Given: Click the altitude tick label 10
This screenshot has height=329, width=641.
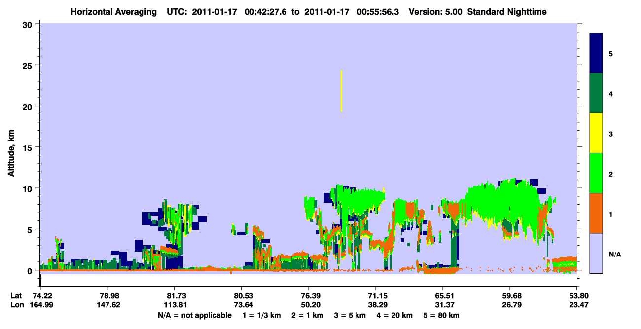Looking at the screenshot, I should [28, 188].
